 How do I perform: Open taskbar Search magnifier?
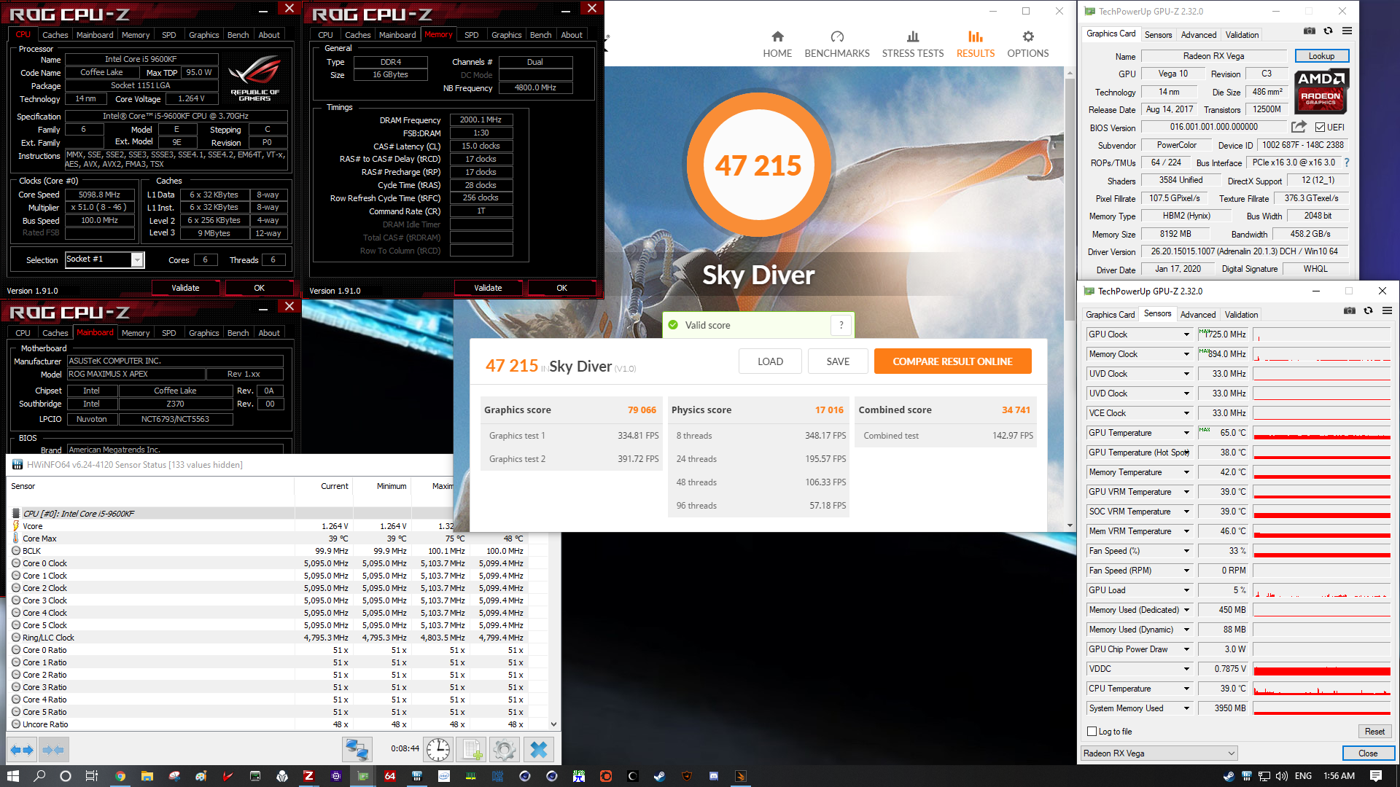[39, 776]
